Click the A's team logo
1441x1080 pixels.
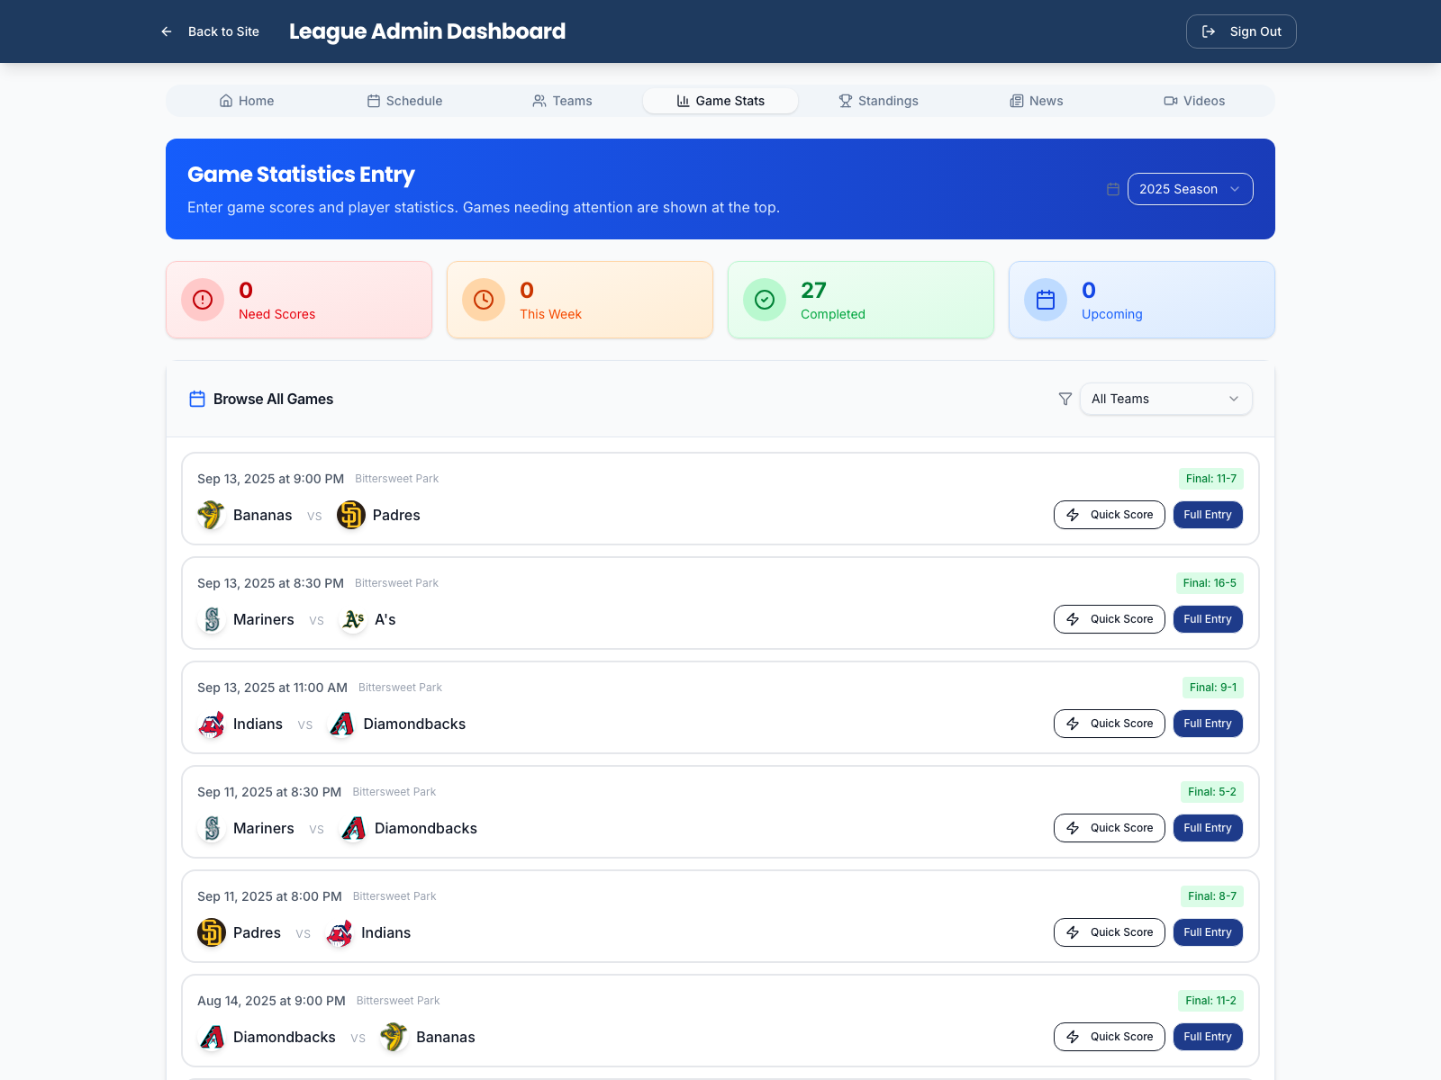[x=353, y=619]
